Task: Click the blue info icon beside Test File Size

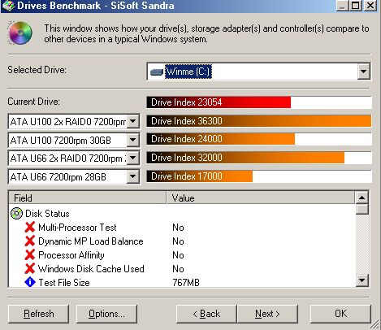Action: coord(30,282)
